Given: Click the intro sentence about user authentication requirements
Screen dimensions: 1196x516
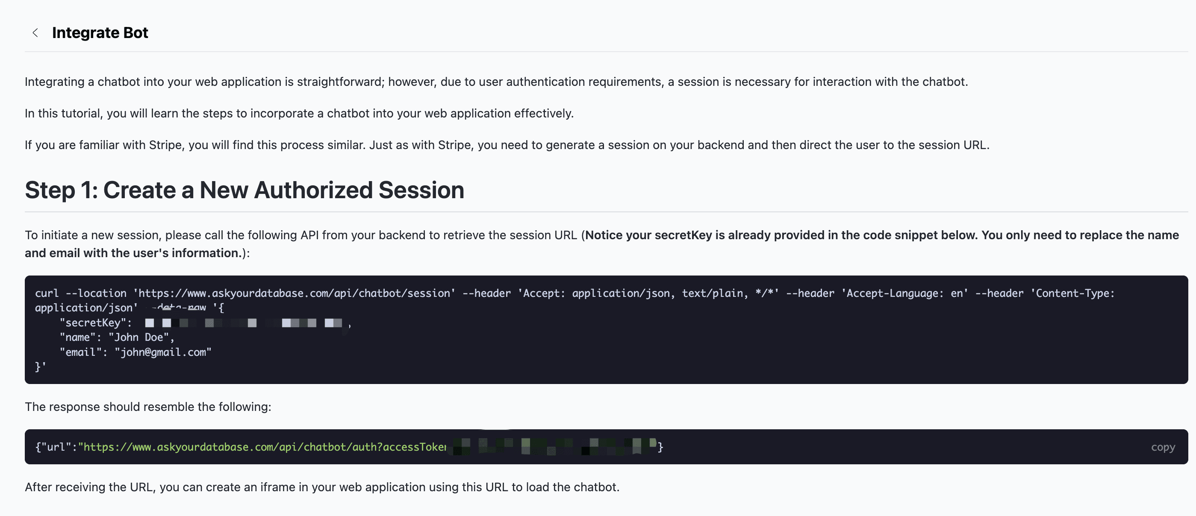Looking at the screenshot, I should pyautogui.click(x=496, y=82).
